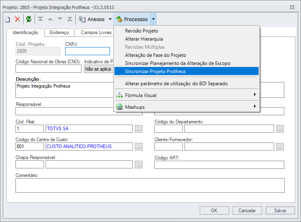Viewport: 301px width, 222px height.
Task: Click the Centro de Custo code 001 field
Action: pos(30,147)
